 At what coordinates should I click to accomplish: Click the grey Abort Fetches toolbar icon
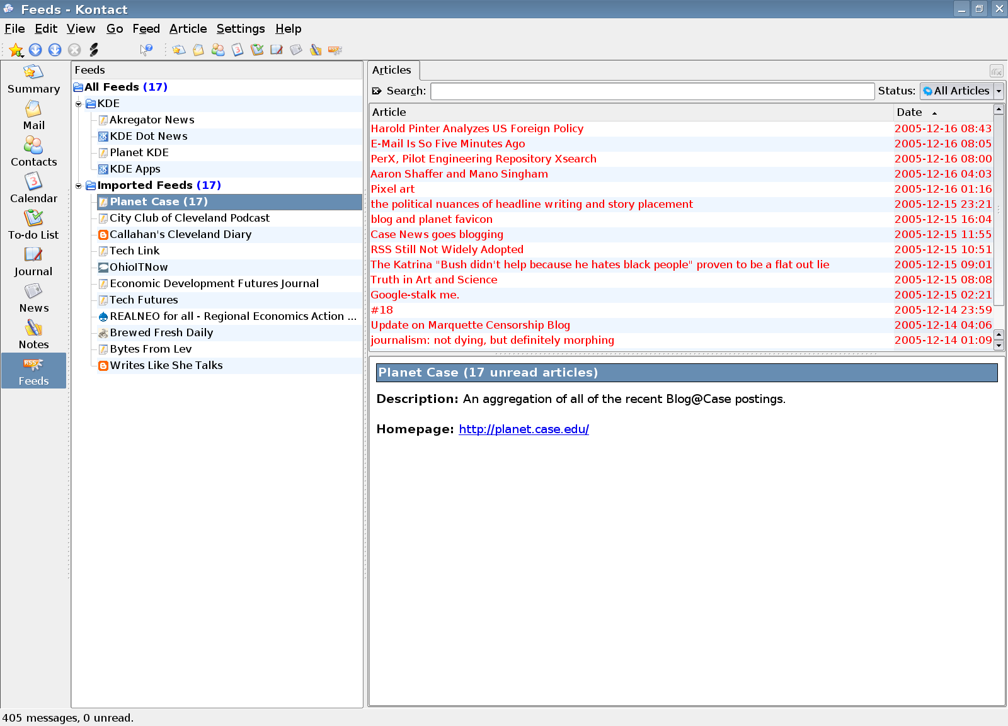74,50
